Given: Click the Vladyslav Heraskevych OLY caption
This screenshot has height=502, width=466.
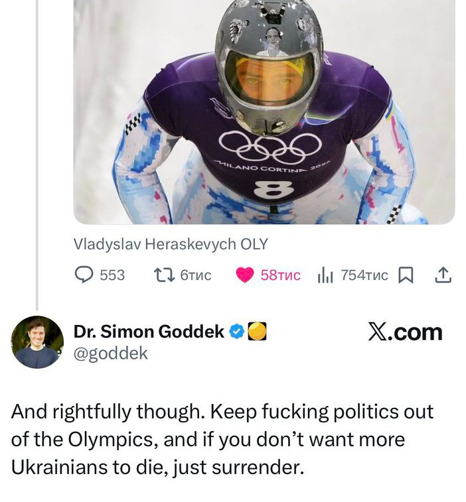Looking at the screenshot, I should [171, 244].
